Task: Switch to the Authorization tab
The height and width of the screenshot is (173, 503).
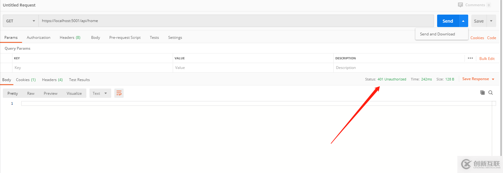Action: point(39,38)
